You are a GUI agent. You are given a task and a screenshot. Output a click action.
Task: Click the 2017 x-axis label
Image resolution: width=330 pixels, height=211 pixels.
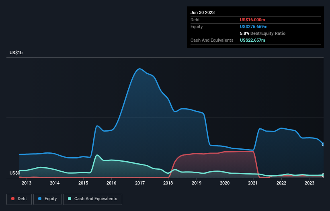point(140,183)
